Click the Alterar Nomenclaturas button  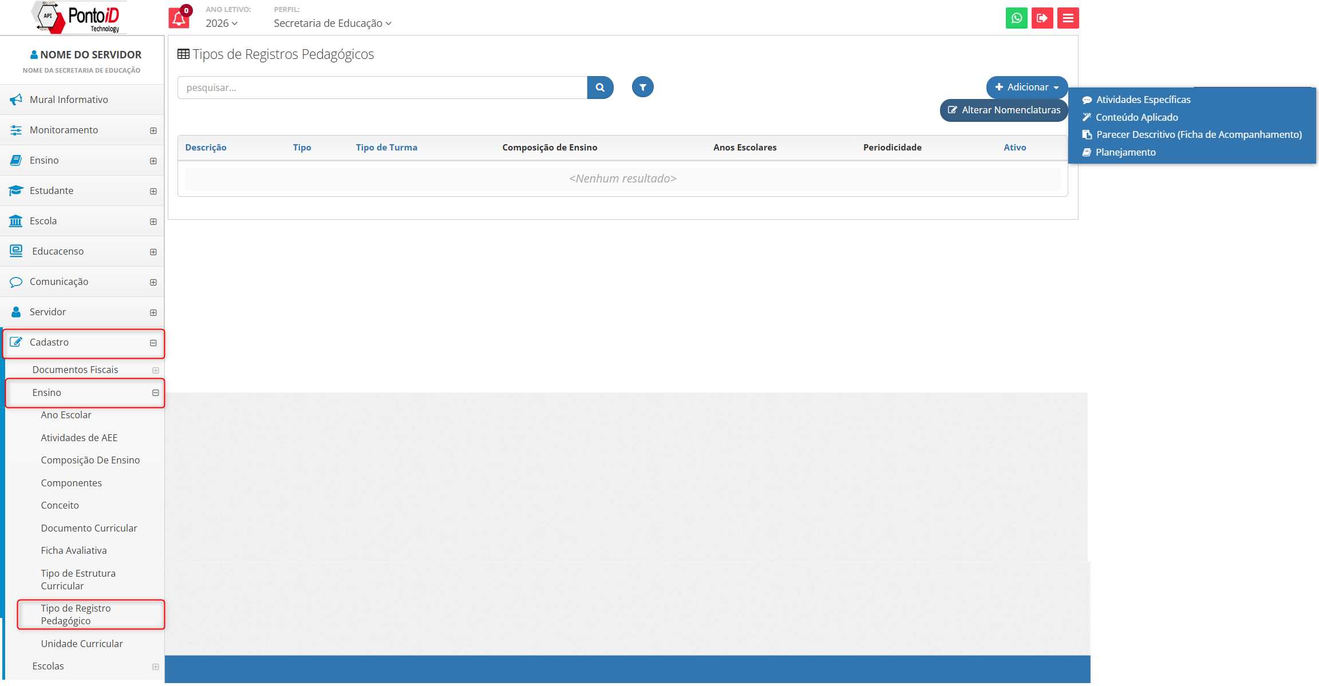pos(1004,110)
